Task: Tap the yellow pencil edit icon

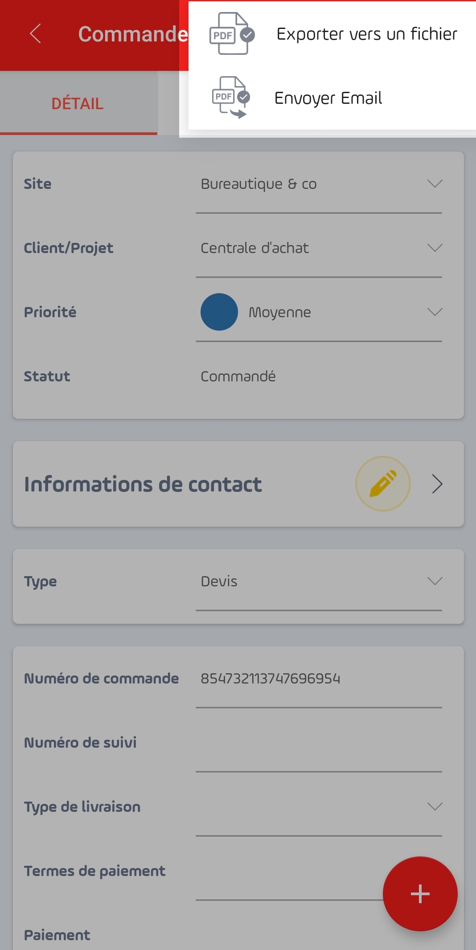Action: [x=383, y=483]
